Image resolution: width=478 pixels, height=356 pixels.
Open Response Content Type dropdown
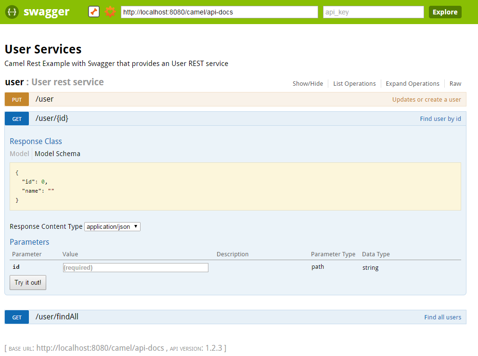(x=112, y=227)
